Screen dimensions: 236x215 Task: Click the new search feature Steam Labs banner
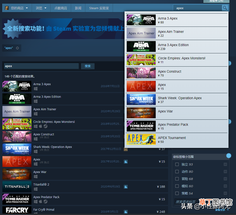[x=63, y=29]
